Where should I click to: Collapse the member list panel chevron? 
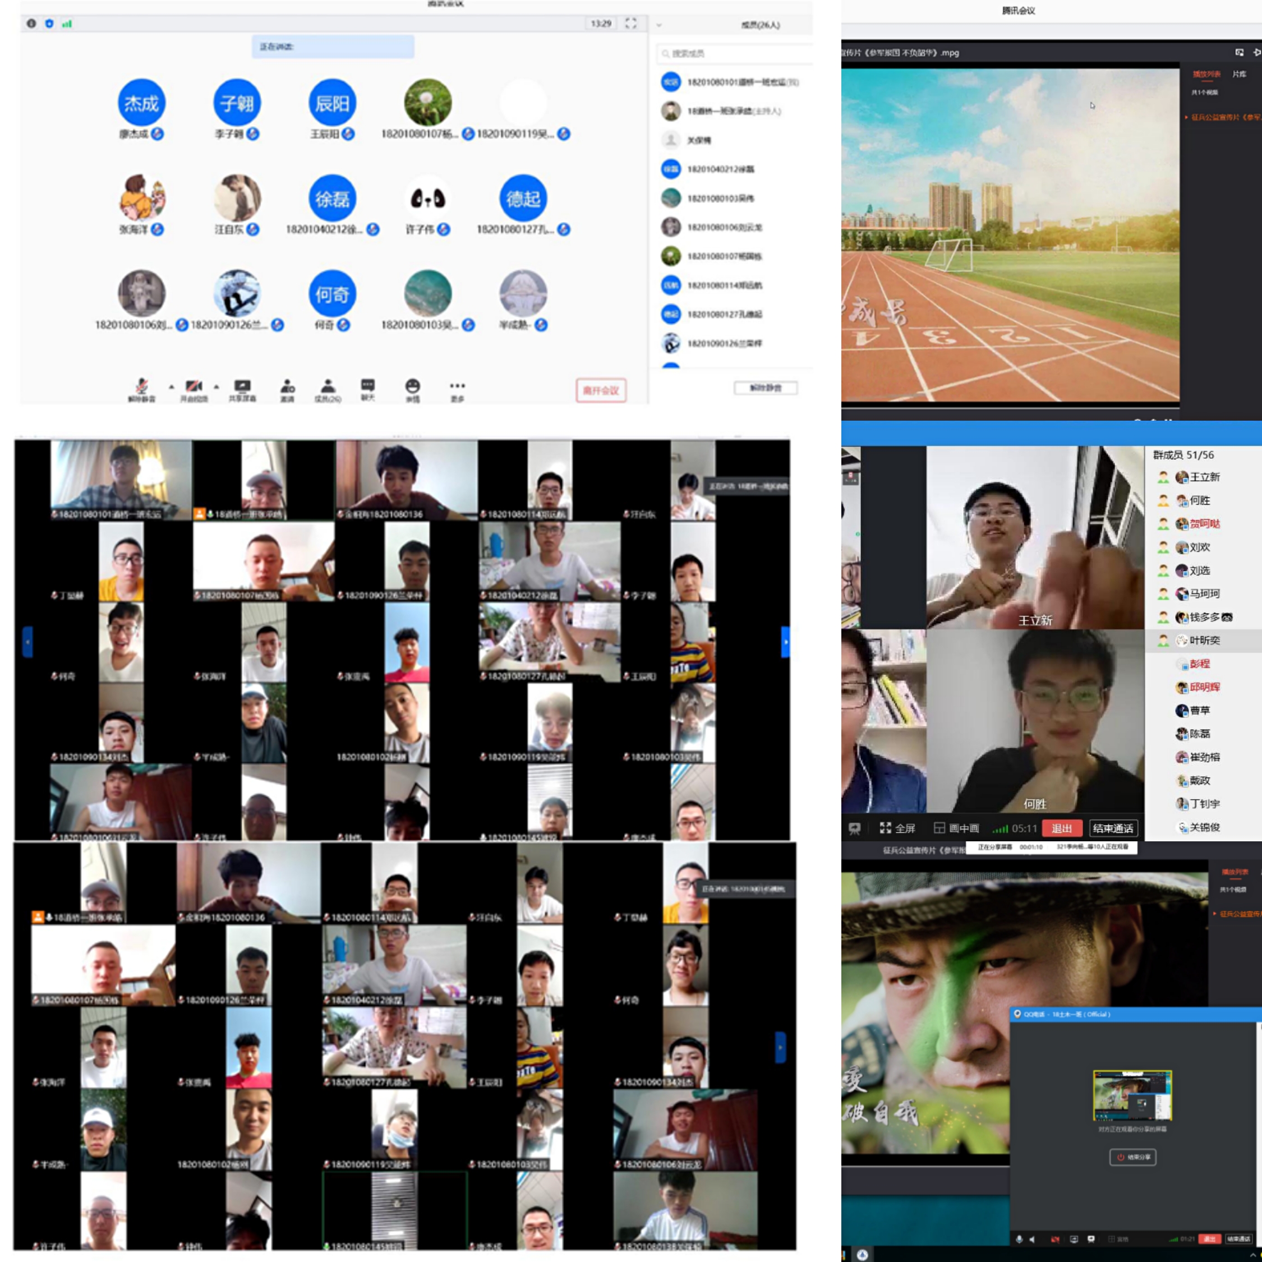click(659, 25)
